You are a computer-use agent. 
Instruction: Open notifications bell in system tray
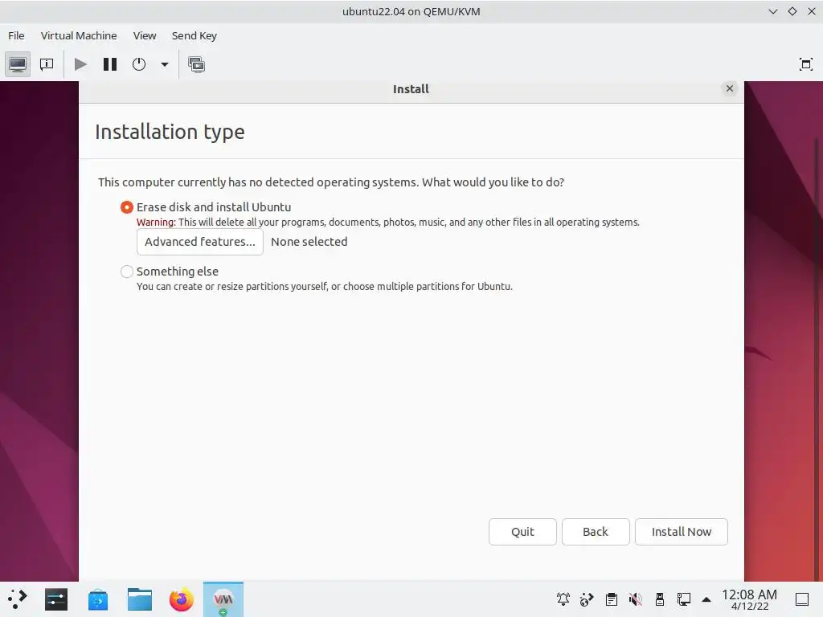(563, 599)
